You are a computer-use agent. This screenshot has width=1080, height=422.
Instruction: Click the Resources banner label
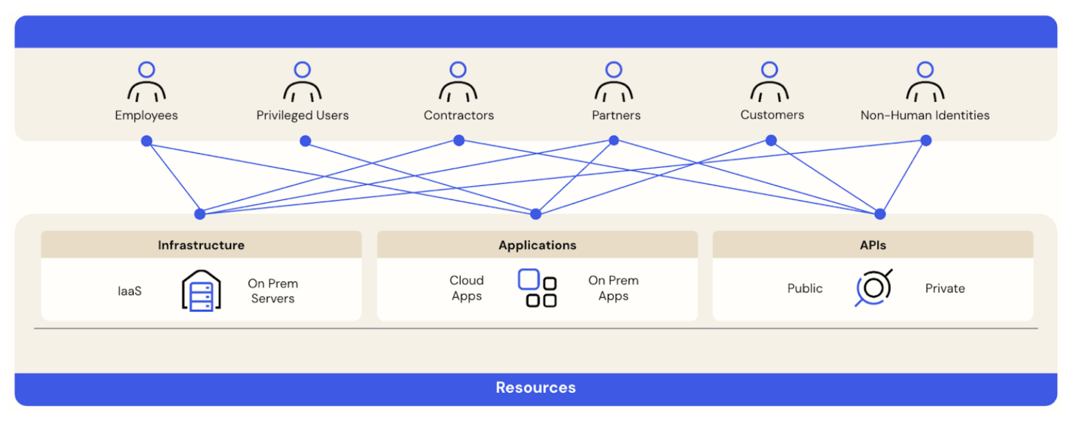(535, 388)
